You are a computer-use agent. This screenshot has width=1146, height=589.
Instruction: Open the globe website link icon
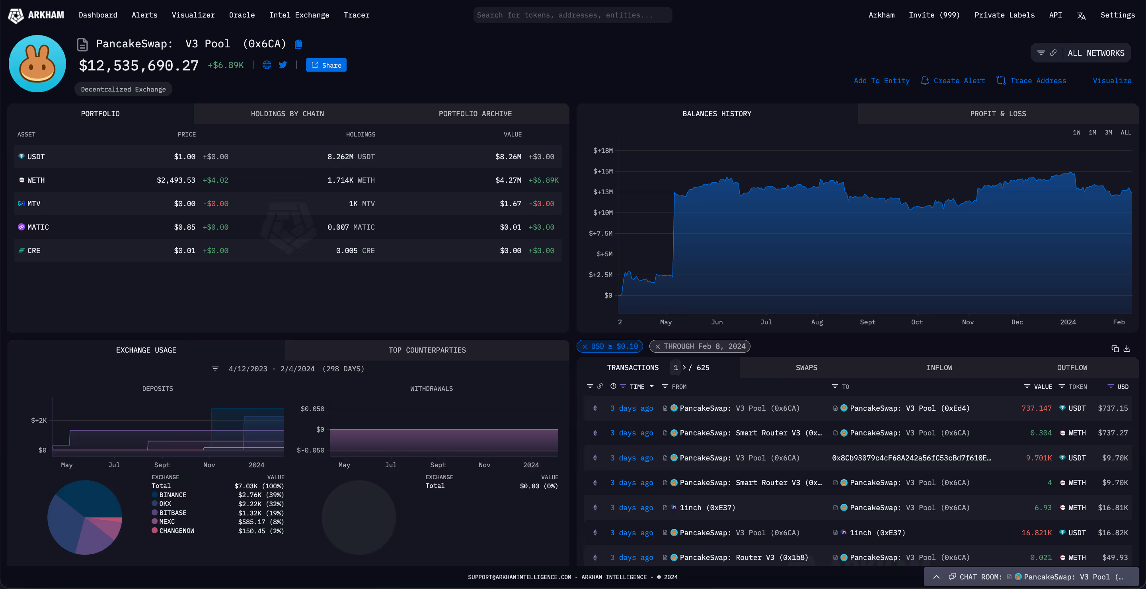pyautogui.click(x=267, y=65)
